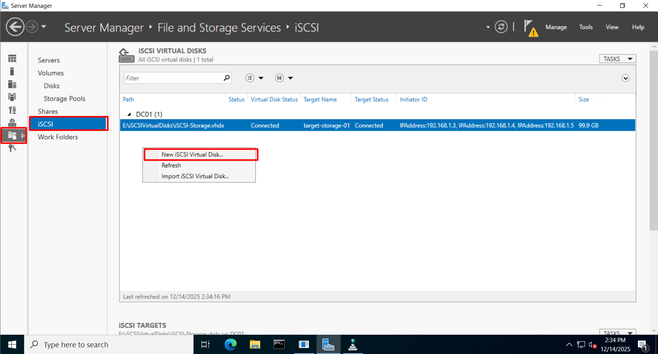Click the save query icon
The height and width of the screenshot is (354, 658).
coord(280,78)
